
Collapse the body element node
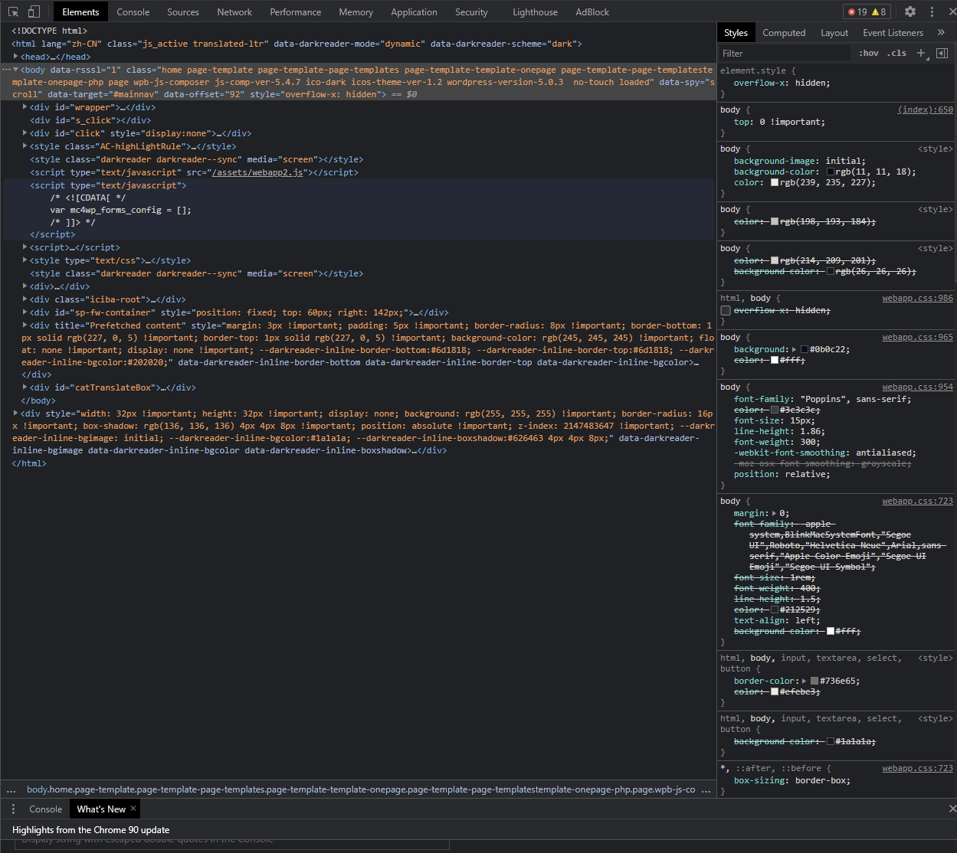pos(16,70)
